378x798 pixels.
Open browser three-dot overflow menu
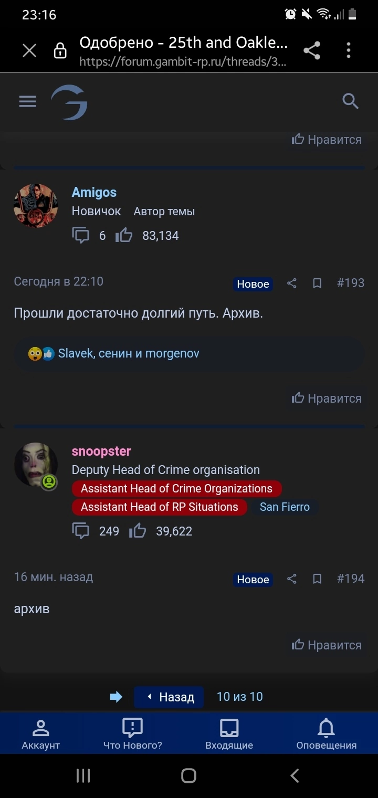pos(349,50)
